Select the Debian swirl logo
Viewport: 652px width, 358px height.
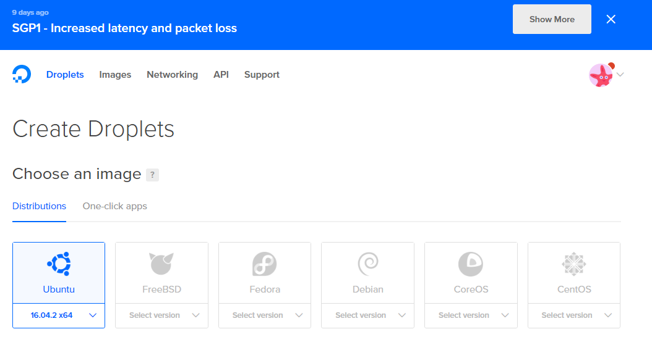coord(368,264)
